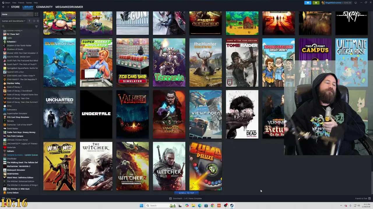The image size is (373, 209).
Task: Open the Steam menu
Action: click(x=8, y=3)
